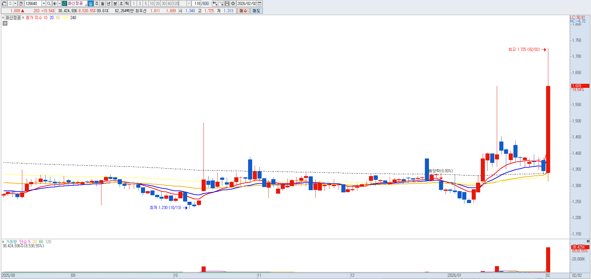Toggle the 화신정공 price series marker box
This screenshot has height=279, width=591.
pos(3,18)
